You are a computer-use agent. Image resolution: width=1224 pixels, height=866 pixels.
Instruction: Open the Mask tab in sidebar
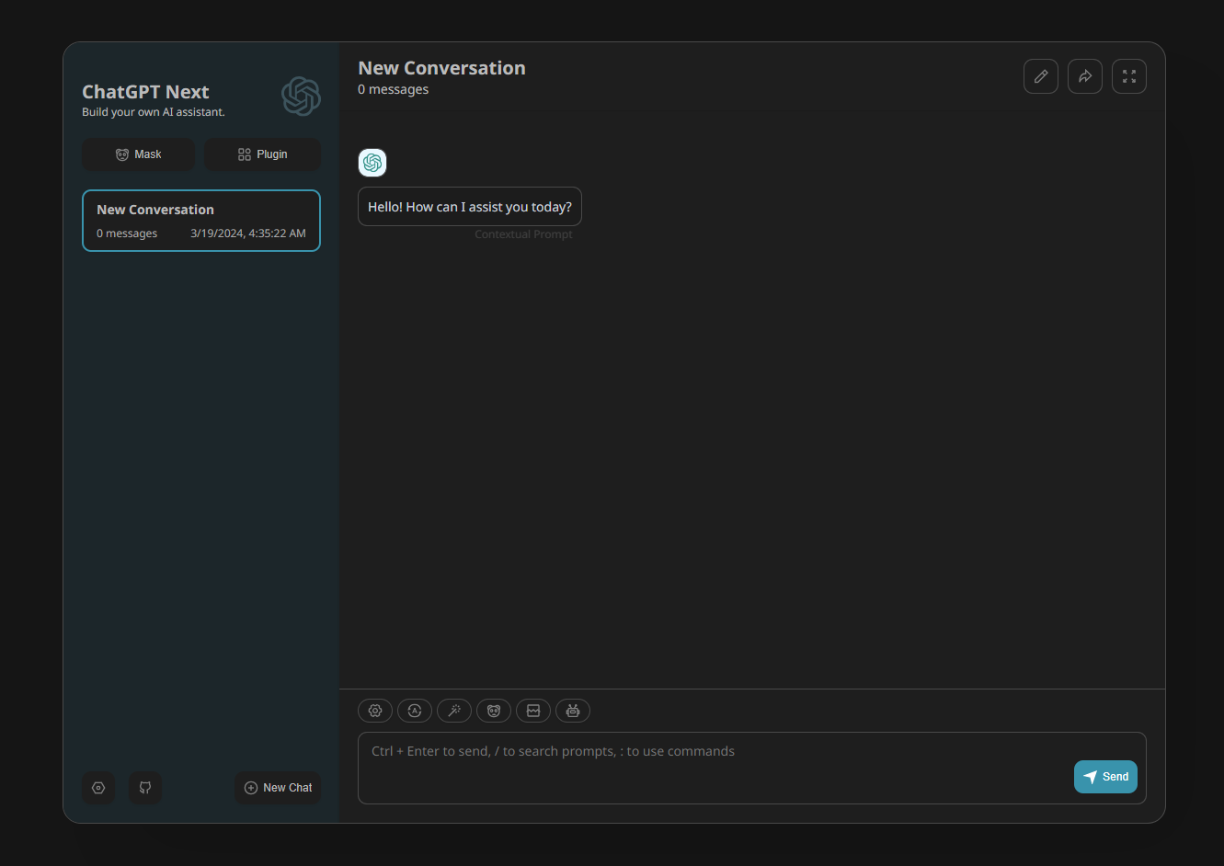138,154
